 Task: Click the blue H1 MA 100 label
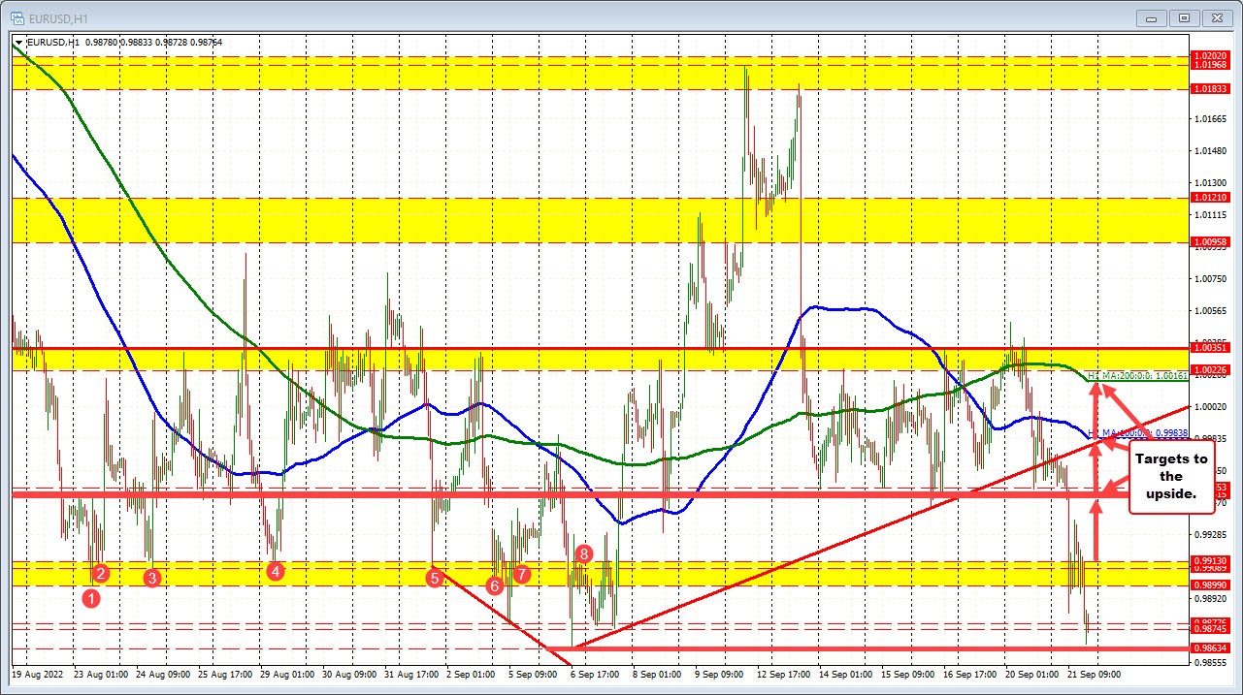click(x=1140, y=433)
